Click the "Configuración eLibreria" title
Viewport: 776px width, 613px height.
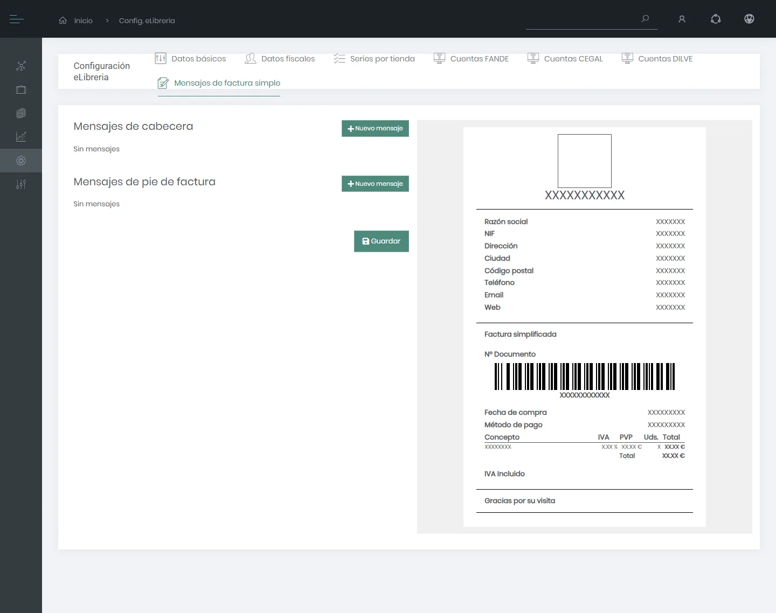(x=102, y=72)
